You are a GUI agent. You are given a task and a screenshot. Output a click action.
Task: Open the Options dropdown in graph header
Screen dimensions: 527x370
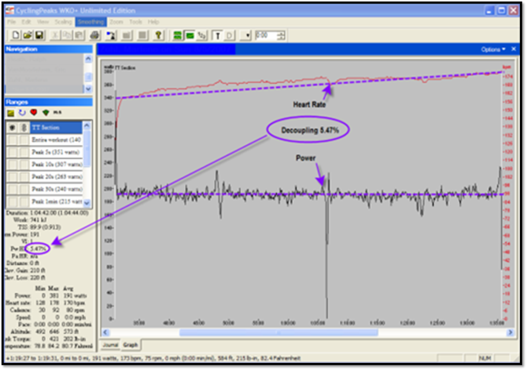493,49
